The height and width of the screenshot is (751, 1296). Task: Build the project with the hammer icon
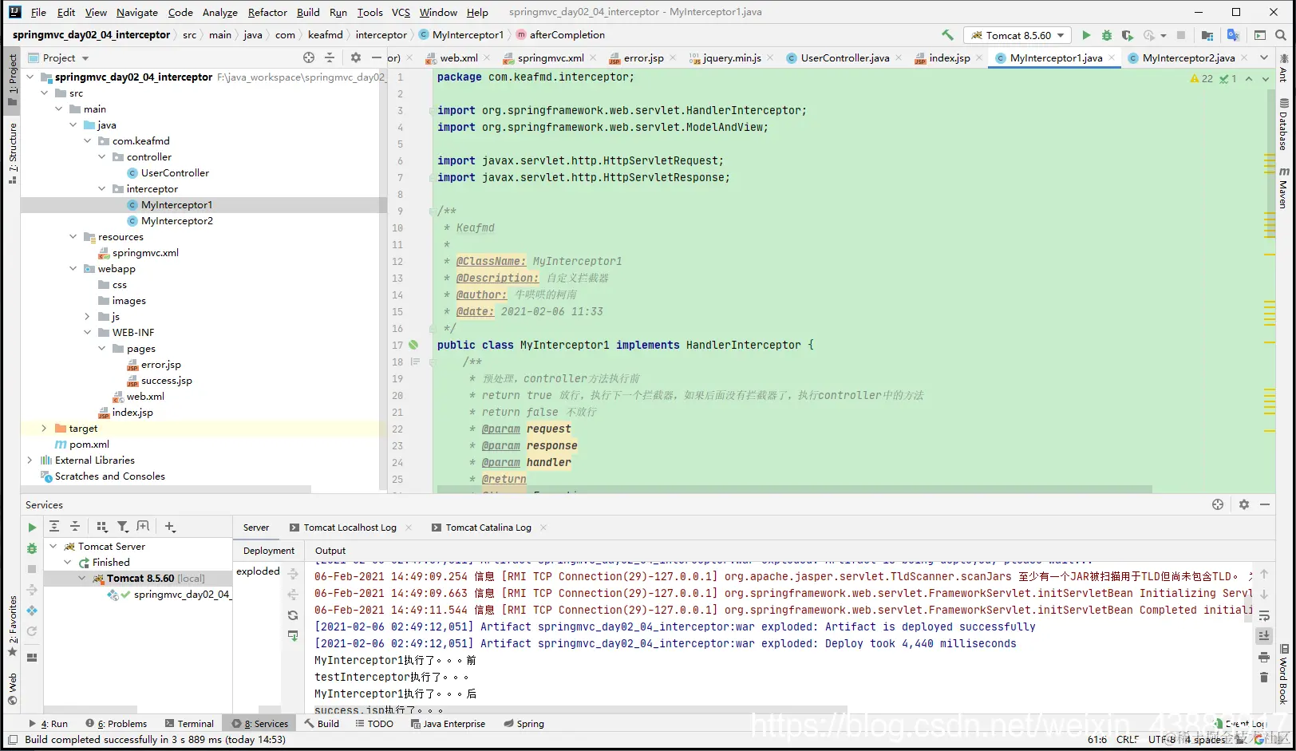tap(947, 35)
